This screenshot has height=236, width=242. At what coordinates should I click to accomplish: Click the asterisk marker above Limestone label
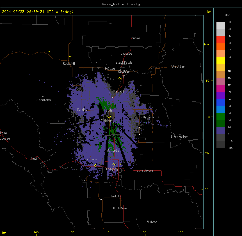43,97
